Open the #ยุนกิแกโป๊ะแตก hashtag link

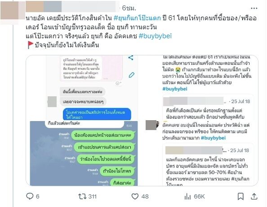click(x=137, y=18)
